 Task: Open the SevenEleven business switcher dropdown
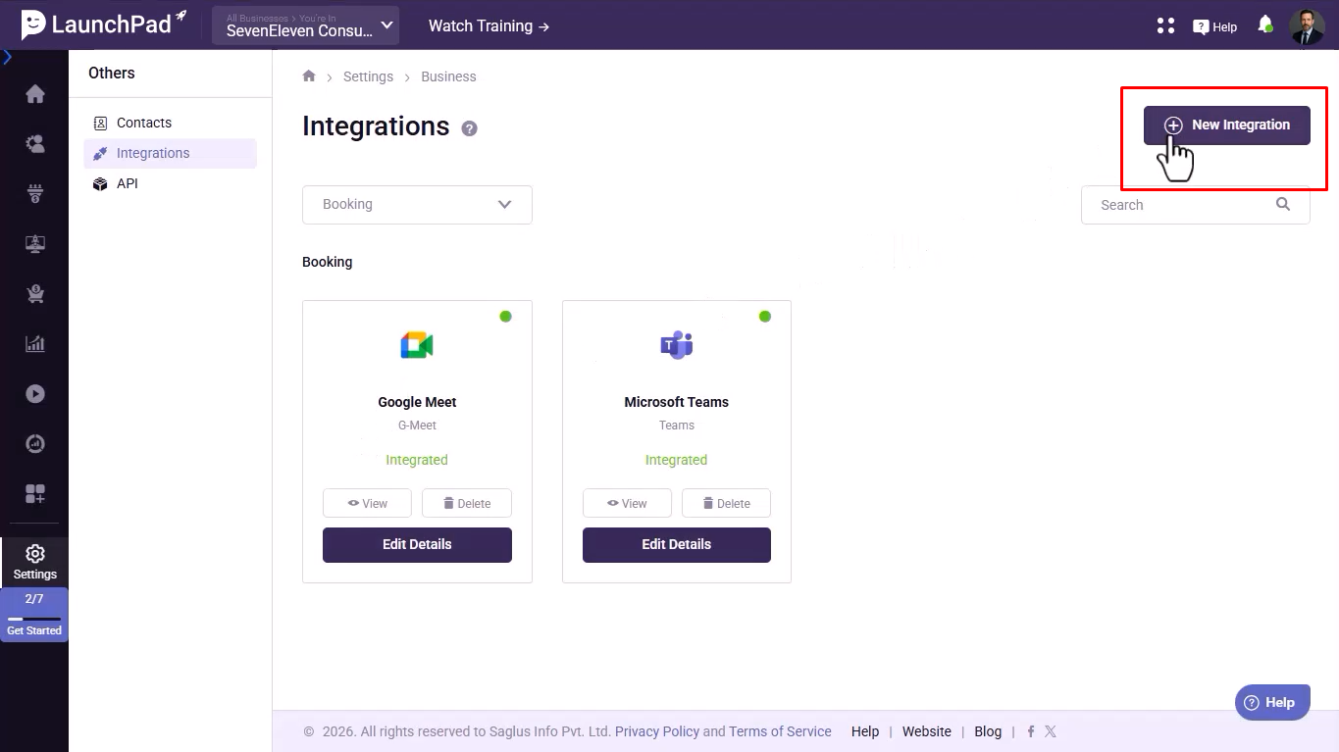click(x=305, y=25)
